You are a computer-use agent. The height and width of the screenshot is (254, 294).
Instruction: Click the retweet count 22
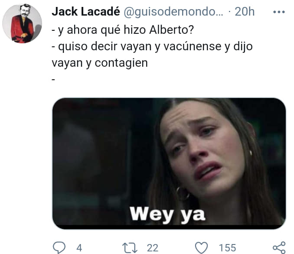pyautogui.click(x=153, y=248)
